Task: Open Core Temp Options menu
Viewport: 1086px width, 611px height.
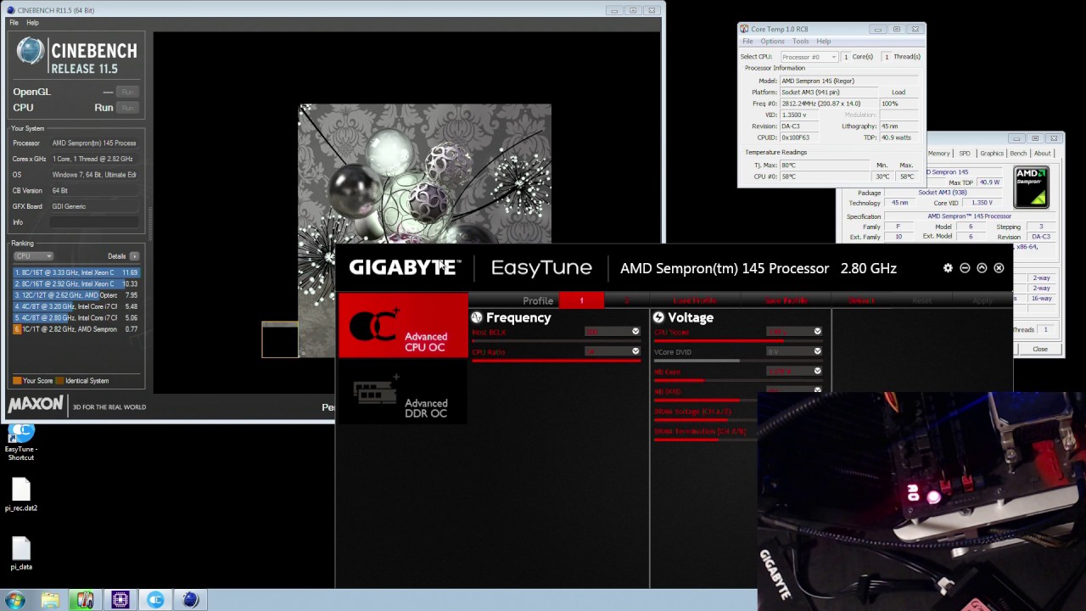Action: coord(772,41)
